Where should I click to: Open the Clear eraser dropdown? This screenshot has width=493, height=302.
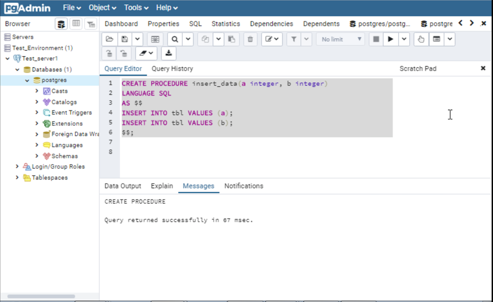146,53
